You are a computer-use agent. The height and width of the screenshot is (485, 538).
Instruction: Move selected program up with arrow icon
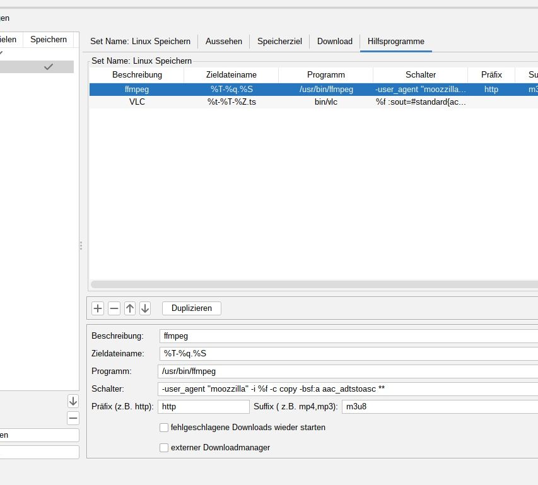click(x=130, y=308)
